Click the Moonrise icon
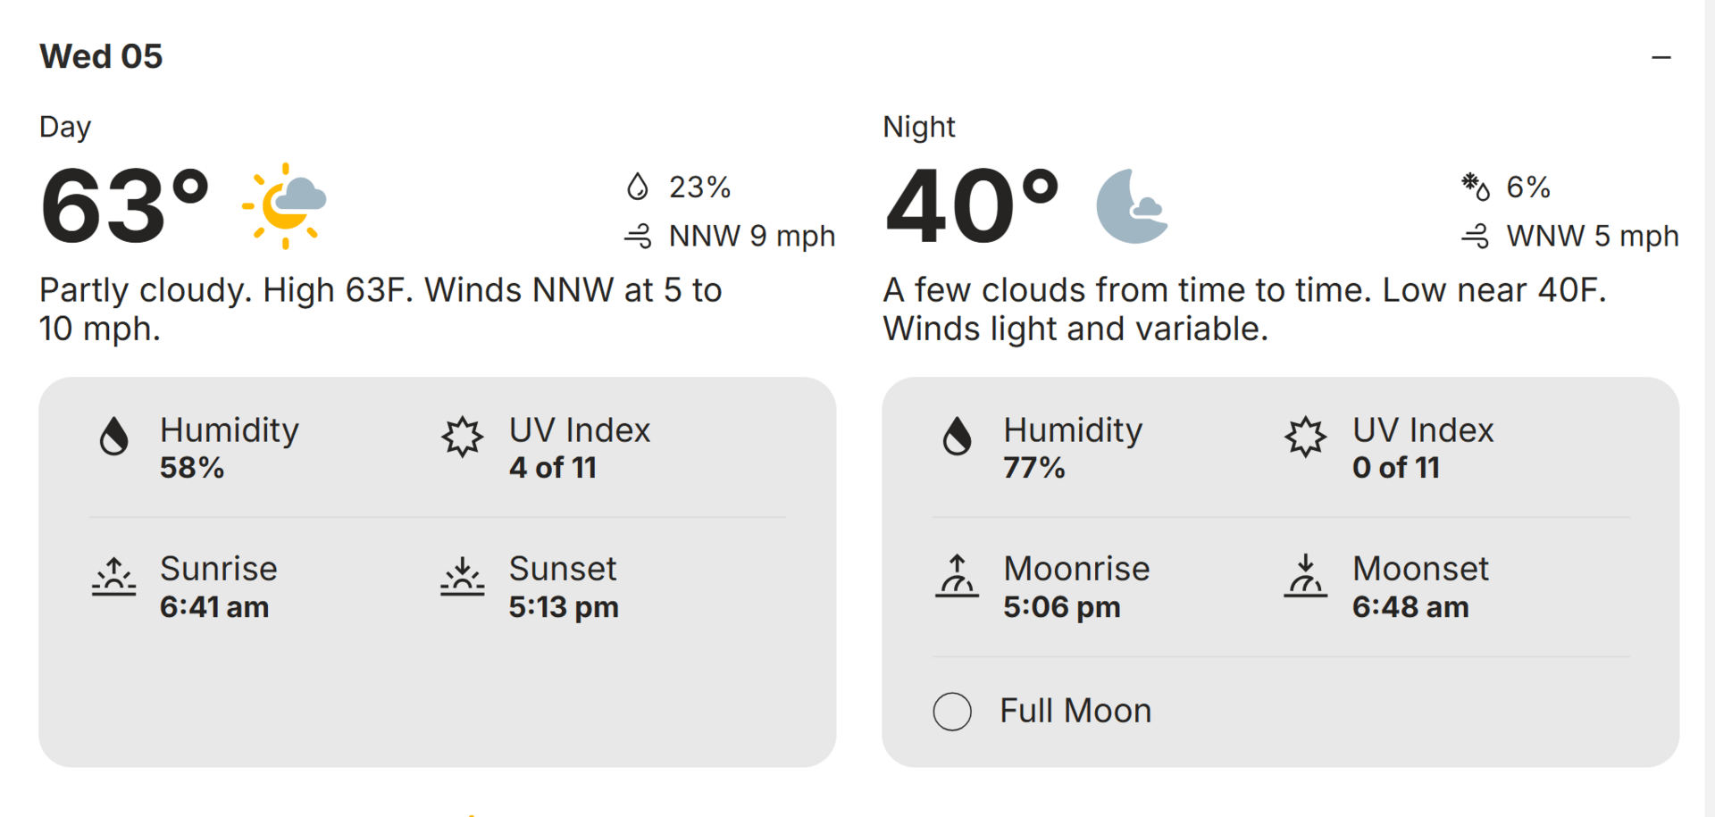This screenshot has height=817, width=1715. point(957,577)
